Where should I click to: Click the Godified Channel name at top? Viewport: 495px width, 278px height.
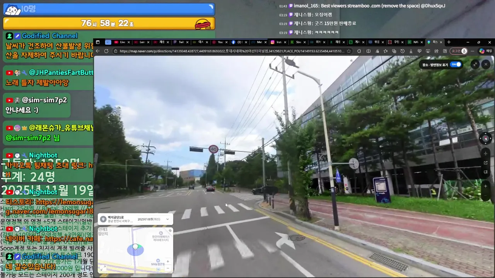tap(50, 36)
